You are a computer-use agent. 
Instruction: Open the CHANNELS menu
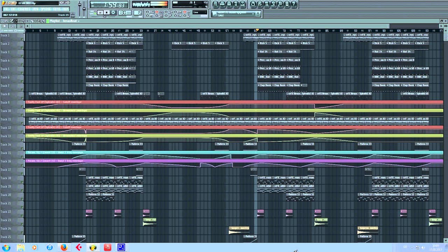[x=24, y=9]
